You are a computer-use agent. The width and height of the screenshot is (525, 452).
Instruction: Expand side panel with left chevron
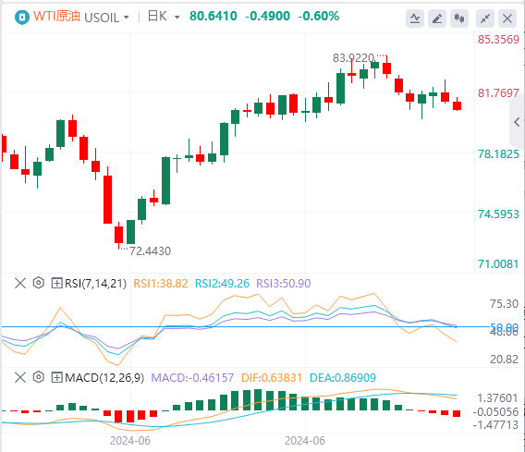pos(517,122)
